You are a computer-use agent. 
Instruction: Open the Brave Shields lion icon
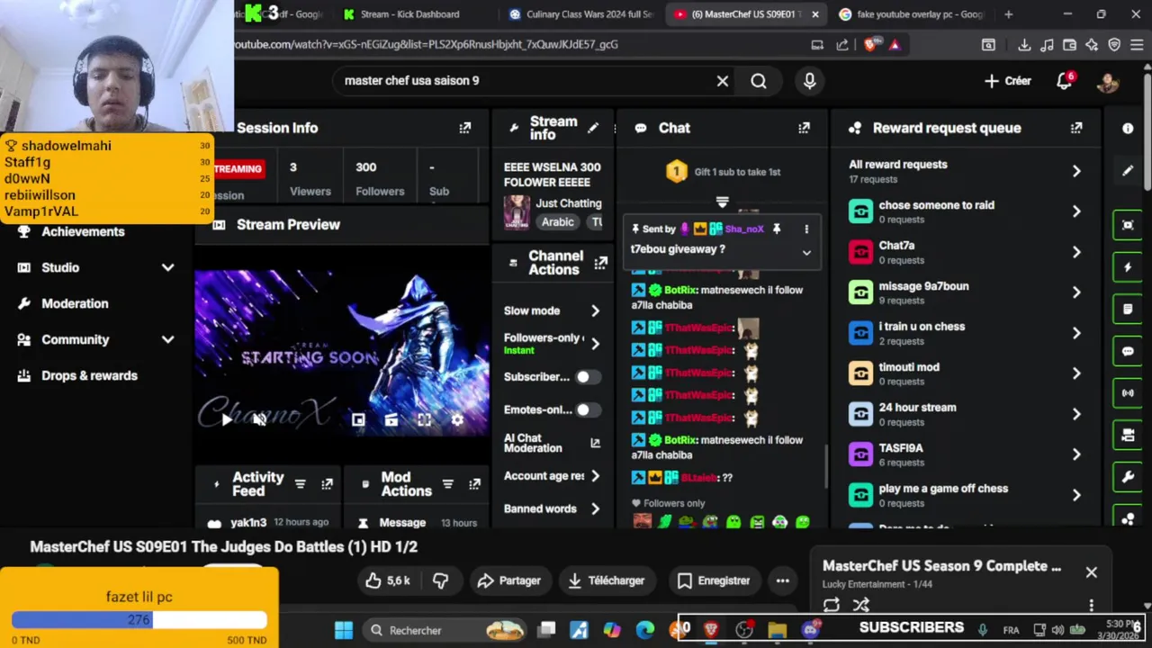869,44
